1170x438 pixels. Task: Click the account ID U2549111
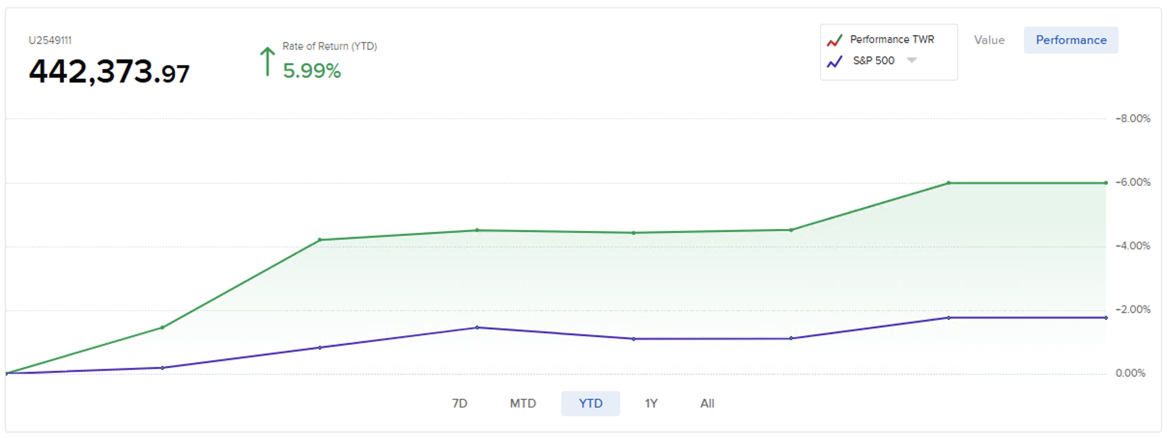50,41
